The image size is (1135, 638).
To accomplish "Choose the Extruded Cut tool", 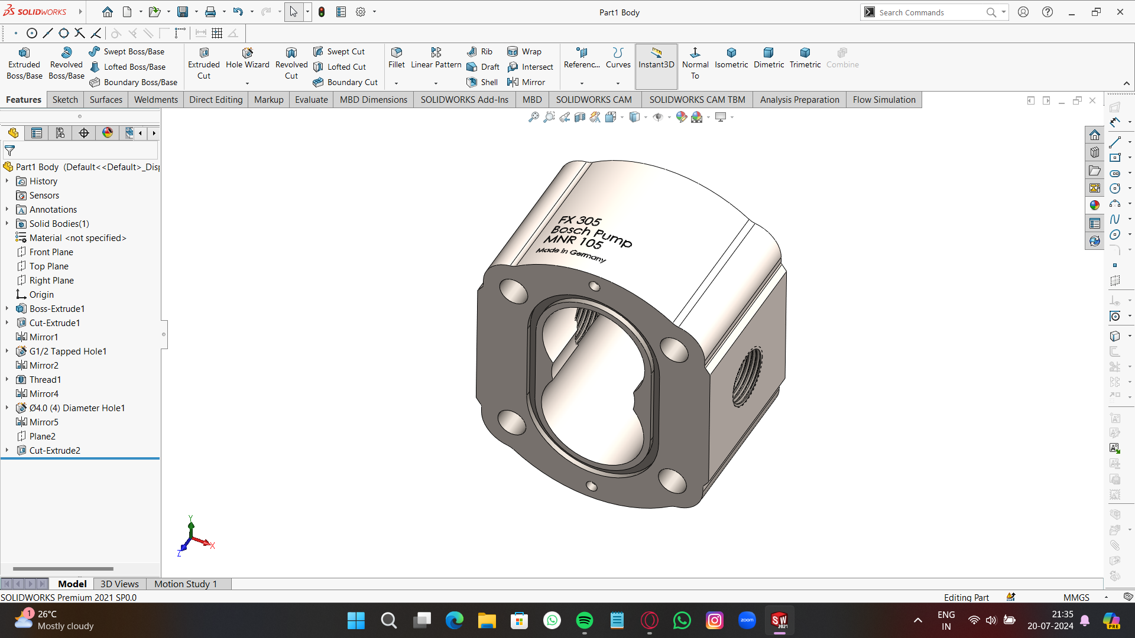I will 204,64.
